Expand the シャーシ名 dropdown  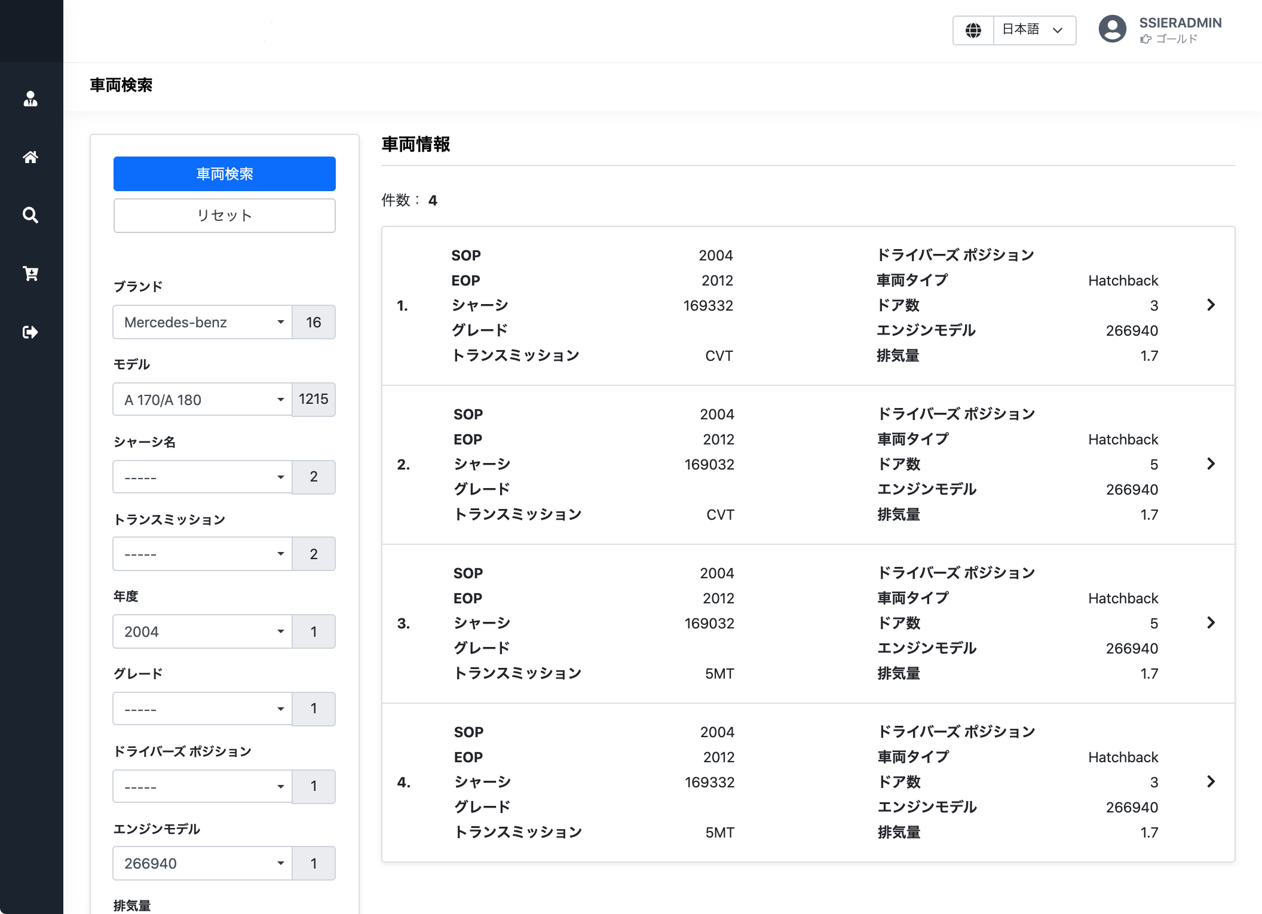coord(203,477)
